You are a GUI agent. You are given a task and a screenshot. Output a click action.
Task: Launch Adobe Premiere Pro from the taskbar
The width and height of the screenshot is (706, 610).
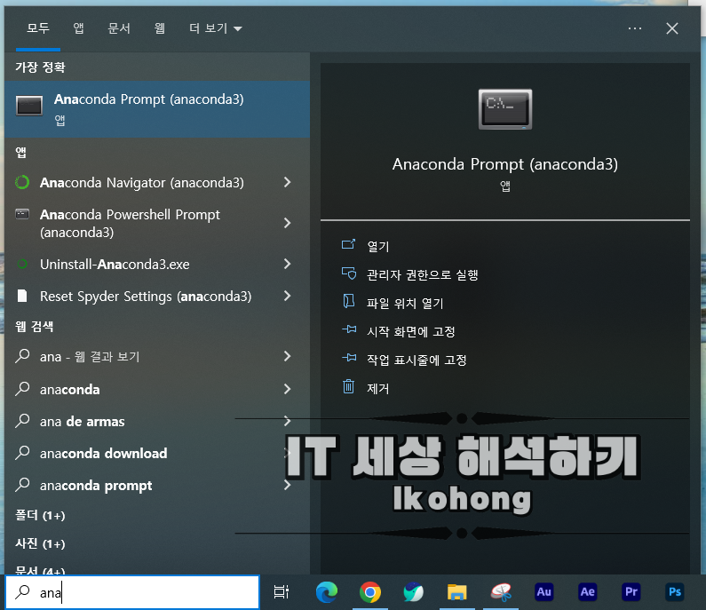[x=631, y=592]
